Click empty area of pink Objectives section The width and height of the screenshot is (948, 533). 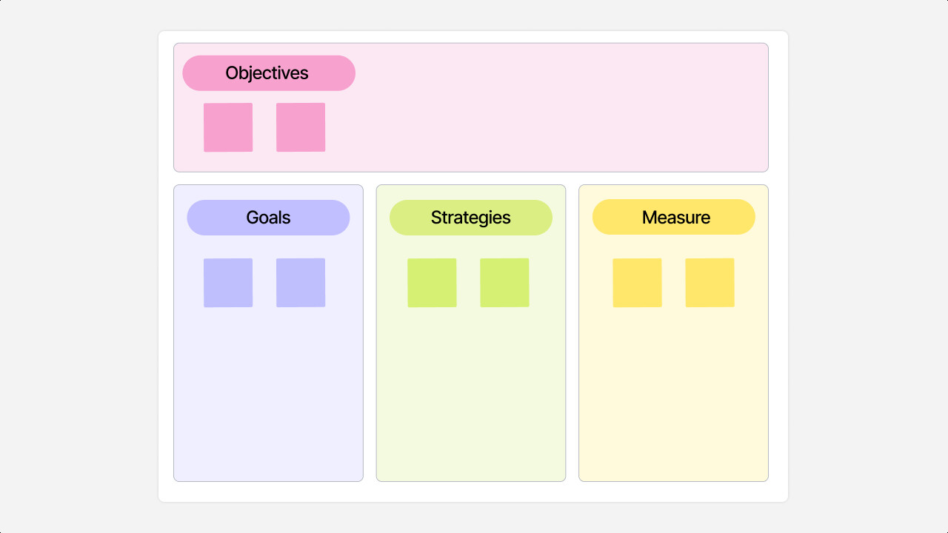pyautogui.click(x=555, y=111)
